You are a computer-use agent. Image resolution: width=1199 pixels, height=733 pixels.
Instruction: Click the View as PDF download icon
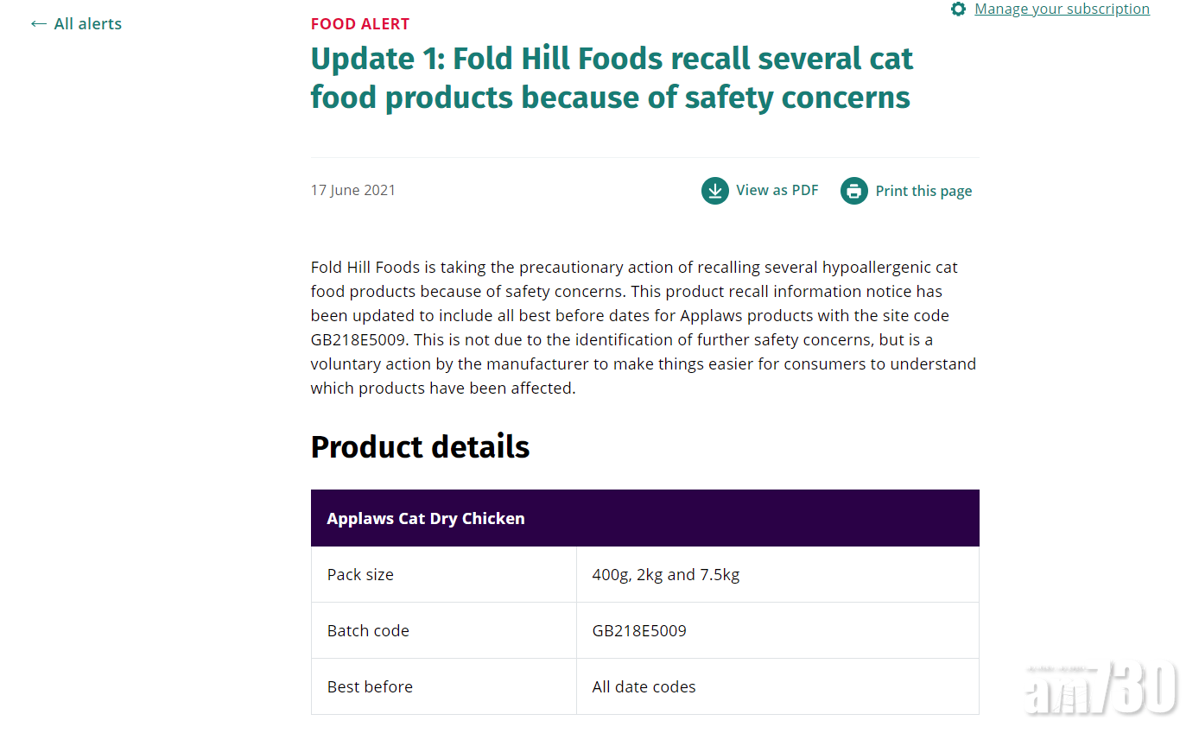715,191
